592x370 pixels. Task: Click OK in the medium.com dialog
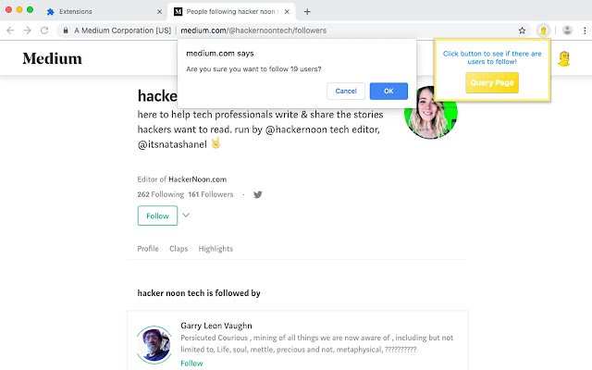388,91
